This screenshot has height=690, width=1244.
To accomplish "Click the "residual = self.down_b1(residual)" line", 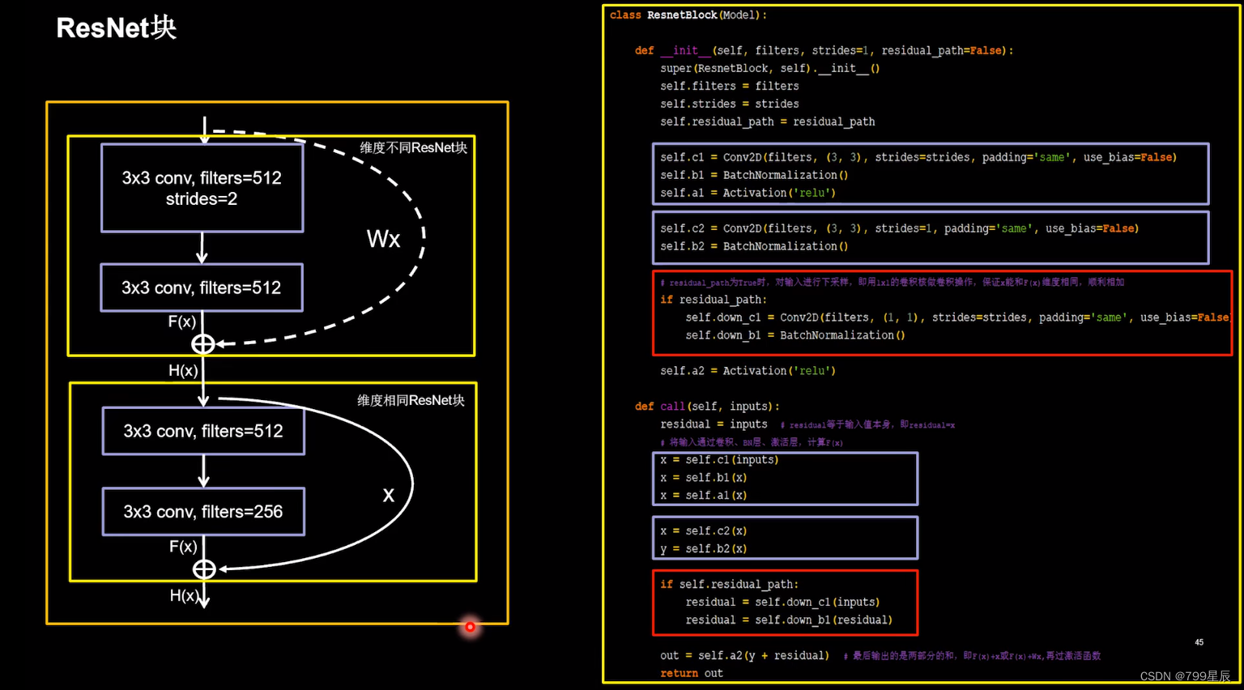I will (x=789, y=620).
